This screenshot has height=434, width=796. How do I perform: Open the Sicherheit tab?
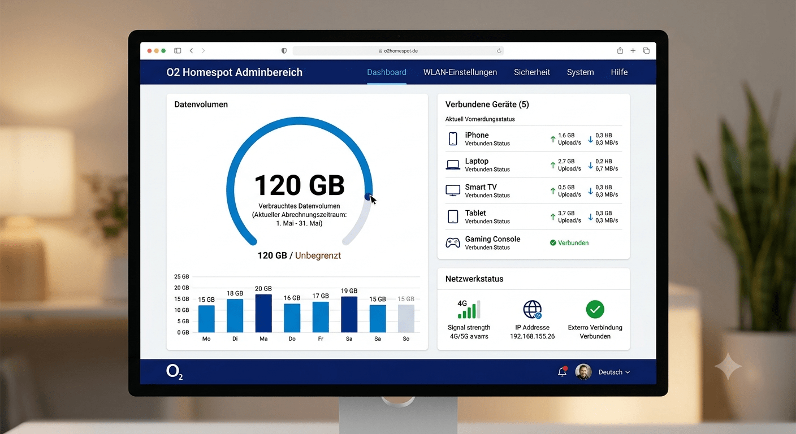point(532,72)
